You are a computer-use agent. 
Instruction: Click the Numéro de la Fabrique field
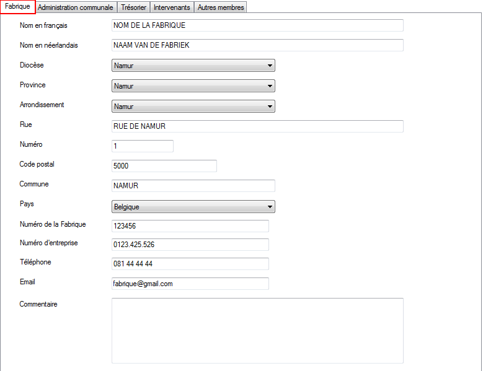(x=190, y=226)
